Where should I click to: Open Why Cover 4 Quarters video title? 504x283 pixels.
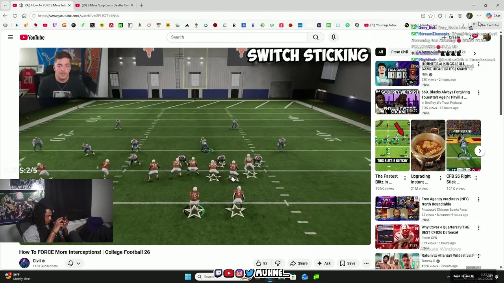[x=445, y=230]
